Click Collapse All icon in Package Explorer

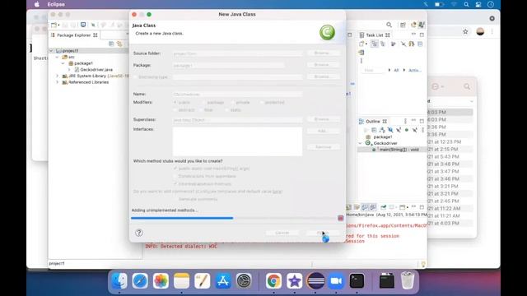coord(111,44)
